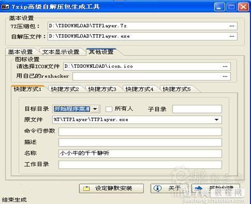Click the 开始创建 button
Image resolution: width=251 pixels, height=204 pixels.
pos(216,188)
